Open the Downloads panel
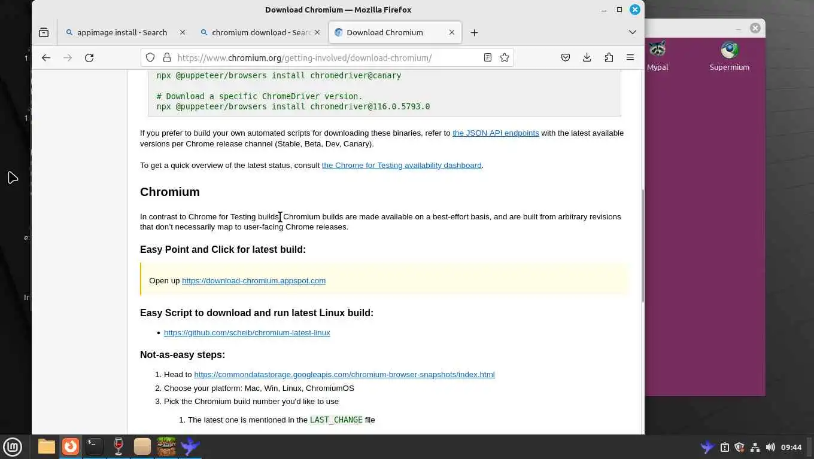The image size is (814, 459). pyautogui.click(x=587, y=57)
